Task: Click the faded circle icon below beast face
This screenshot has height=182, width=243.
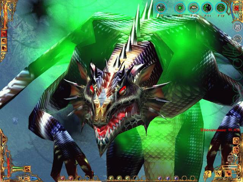Action: [x=238, y=39]
